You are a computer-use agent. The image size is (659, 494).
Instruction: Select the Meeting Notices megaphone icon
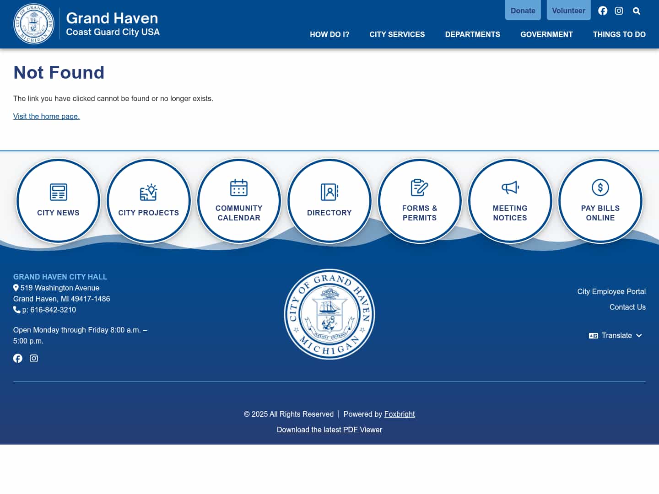[x=509, y=188]
